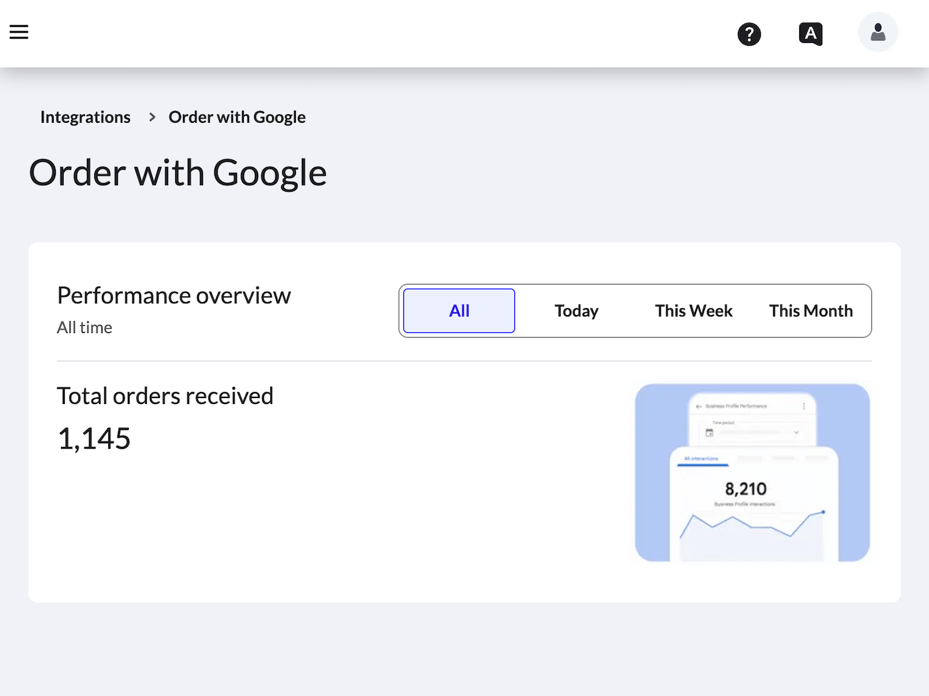929x696 pixels.
Task: Click the Business Profile Performance preview image
Action: click(752, 472)
